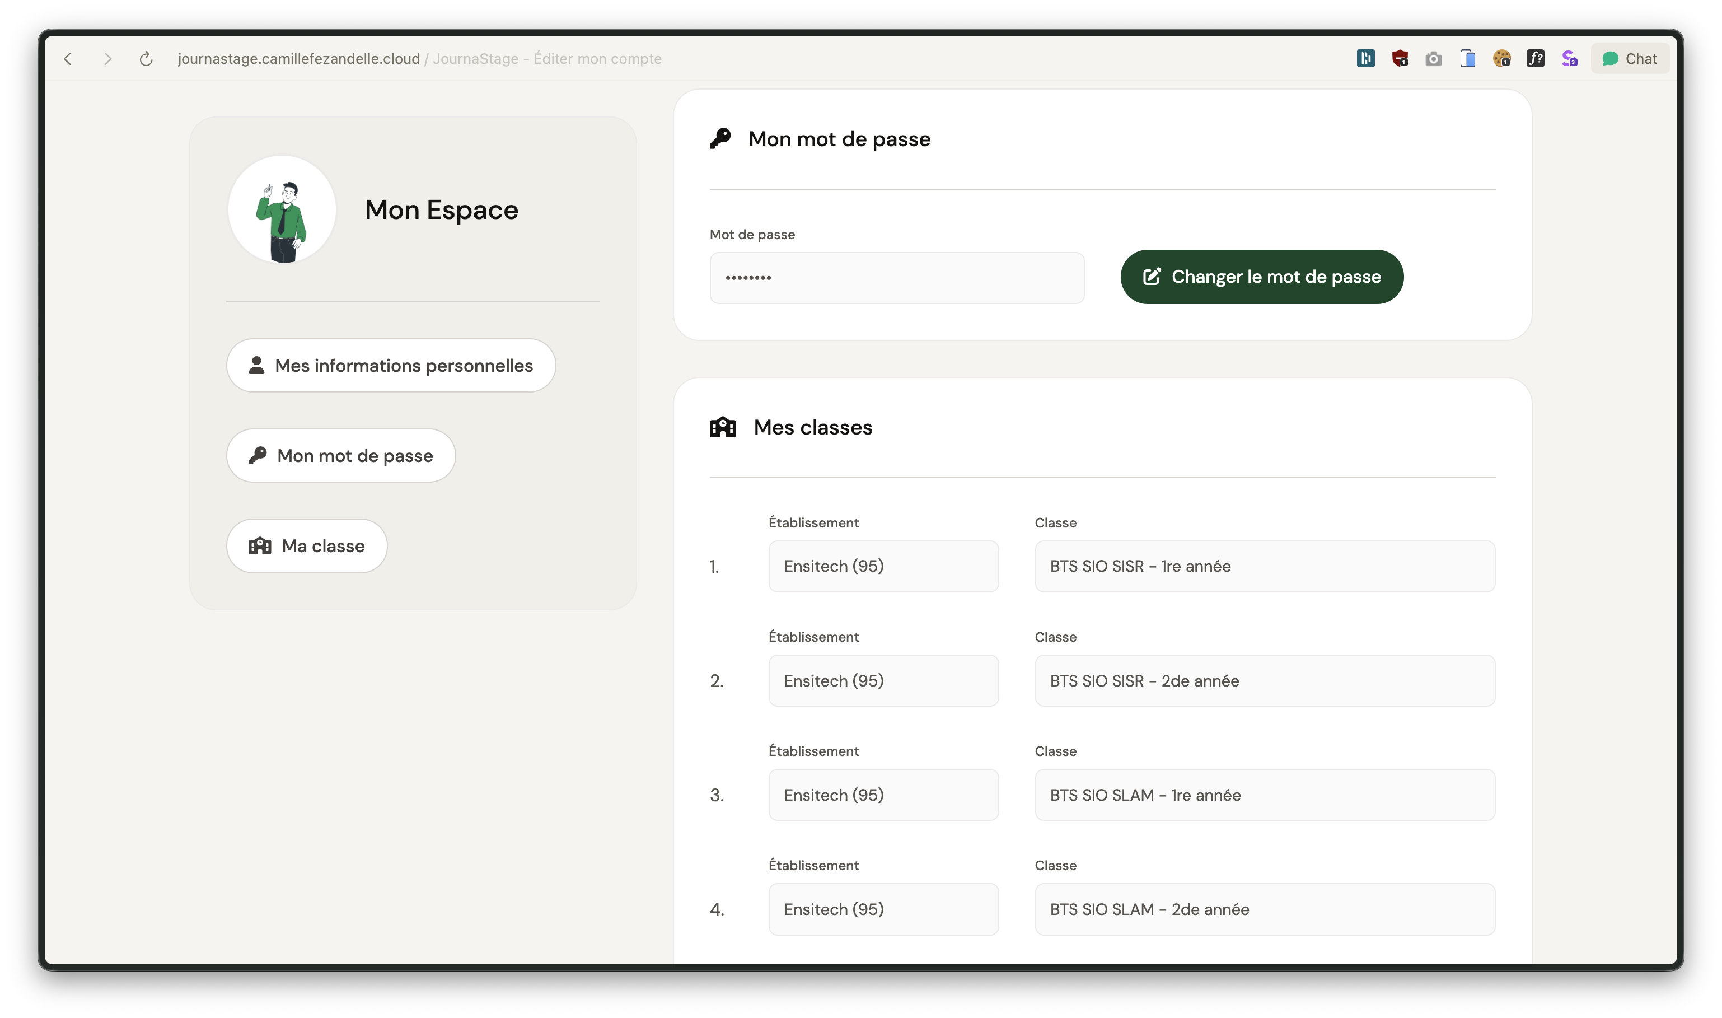Open the teal bars extension icon

pos(1365,59)
